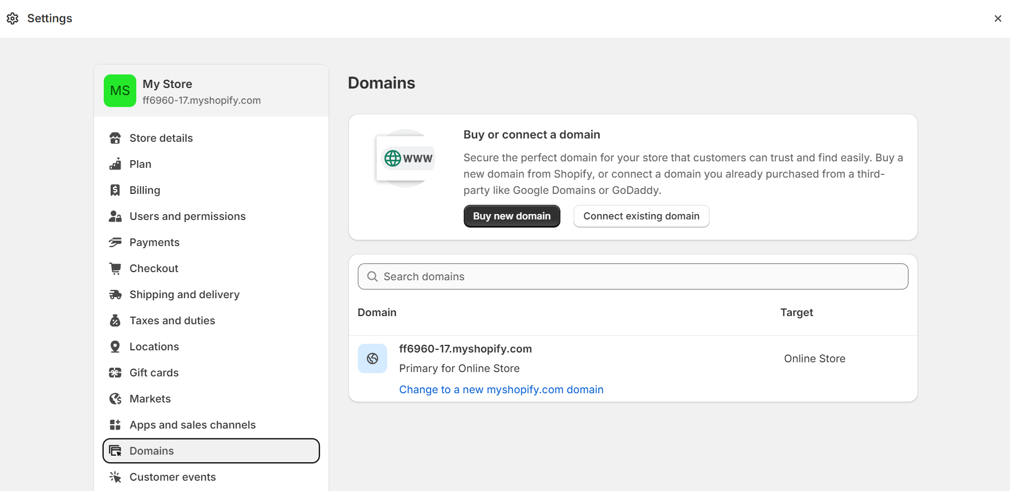This screenshot has height=491, width=1010.
Task: Click the Target column header
Action: (797, 312)
